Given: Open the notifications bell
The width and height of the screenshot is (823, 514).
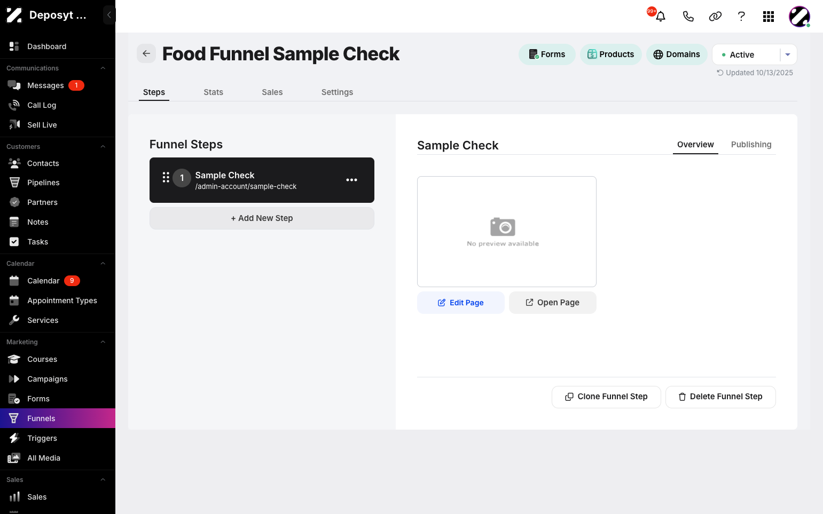Looking at the screenshot, I should [661, 16].
